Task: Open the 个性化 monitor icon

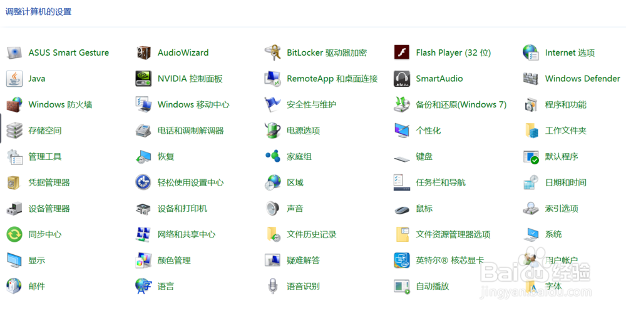Action: point(402,130)
